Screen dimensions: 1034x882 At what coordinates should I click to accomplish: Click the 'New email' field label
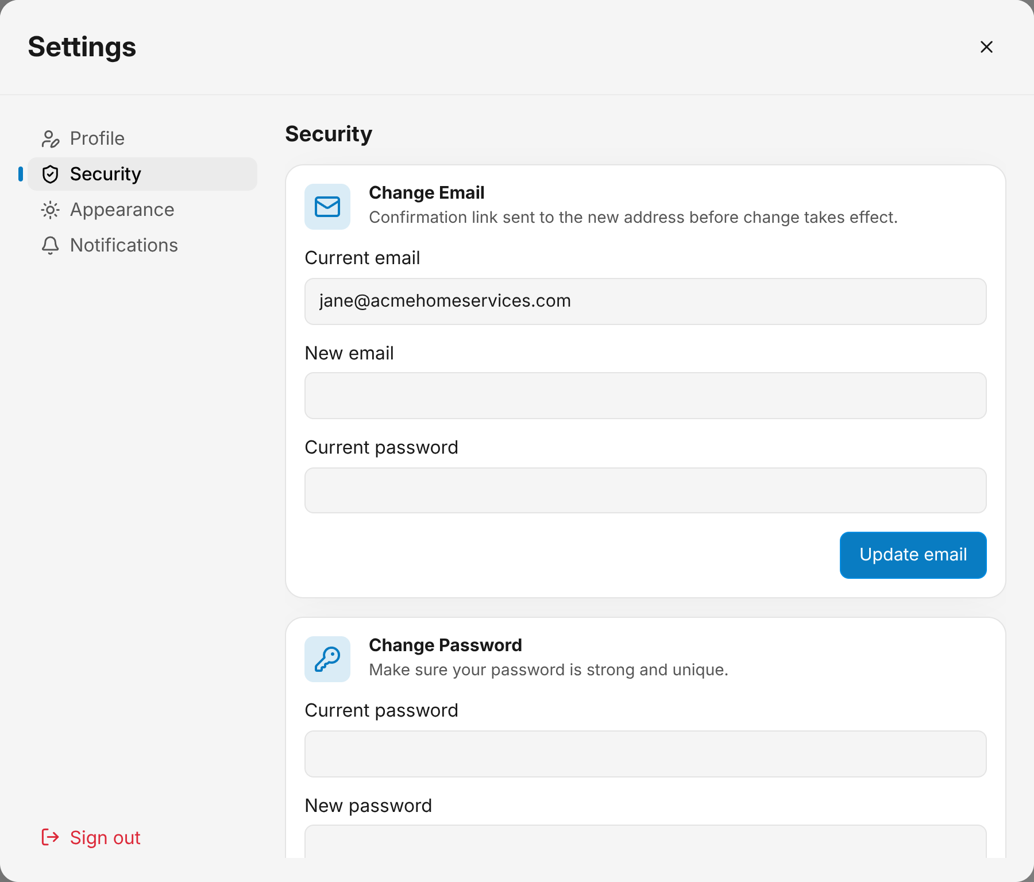point(349,353)
